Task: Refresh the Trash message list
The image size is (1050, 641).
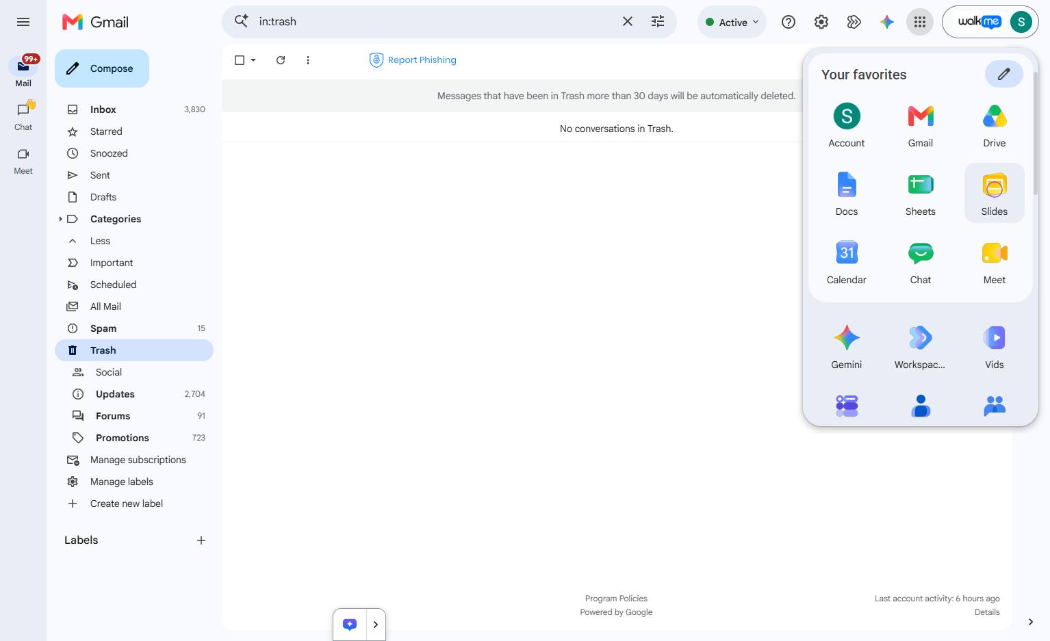Action: (281, 60)
